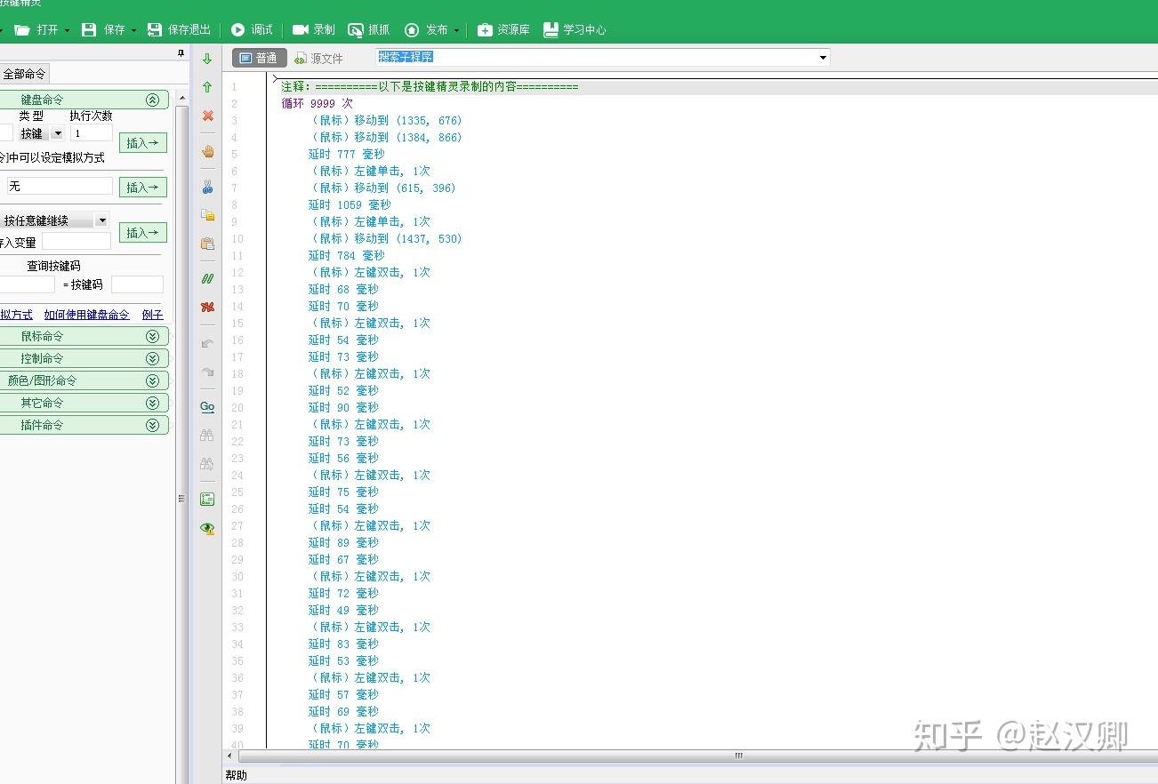Viewport: 1158px width, 784px height.
Task: Click the pin icon on command panel
Action: pos(181,53)
